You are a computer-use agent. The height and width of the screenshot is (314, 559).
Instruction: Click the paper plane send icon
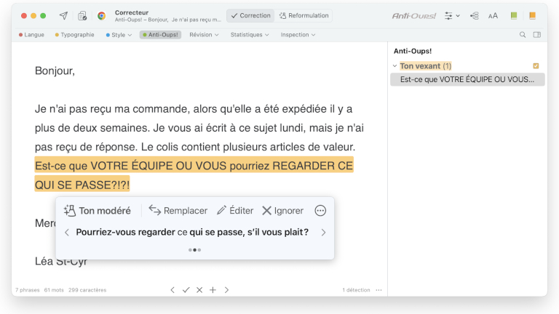(63, 16)
